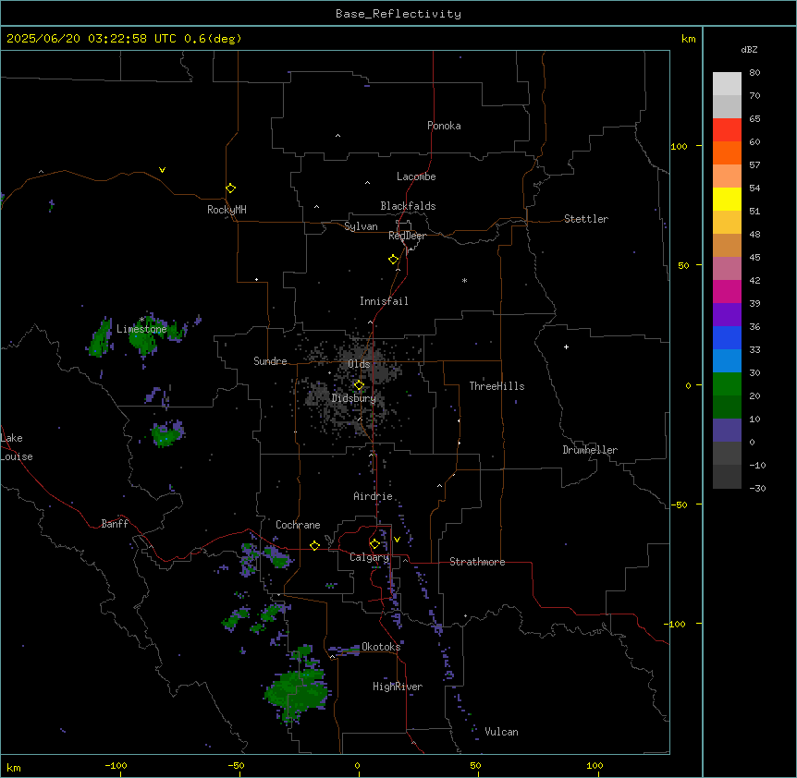Click the Didsbury label
The image size is (797, 778).
point(354,398)
